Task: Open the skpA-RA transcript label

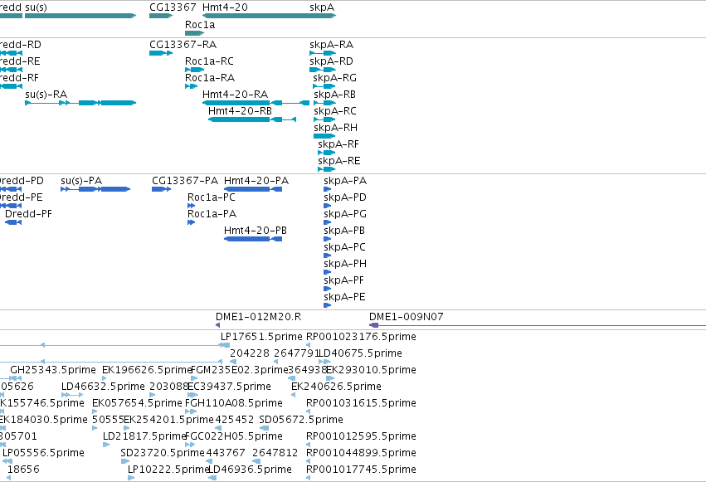Action: click(331, 45)
